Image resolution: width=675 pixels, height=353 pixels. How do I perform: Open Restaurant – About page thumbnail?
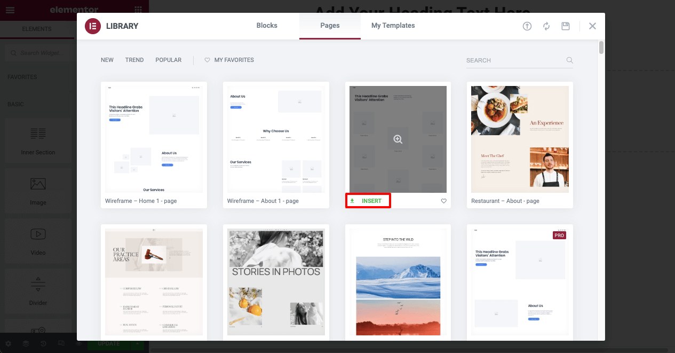tap(520, 139)
